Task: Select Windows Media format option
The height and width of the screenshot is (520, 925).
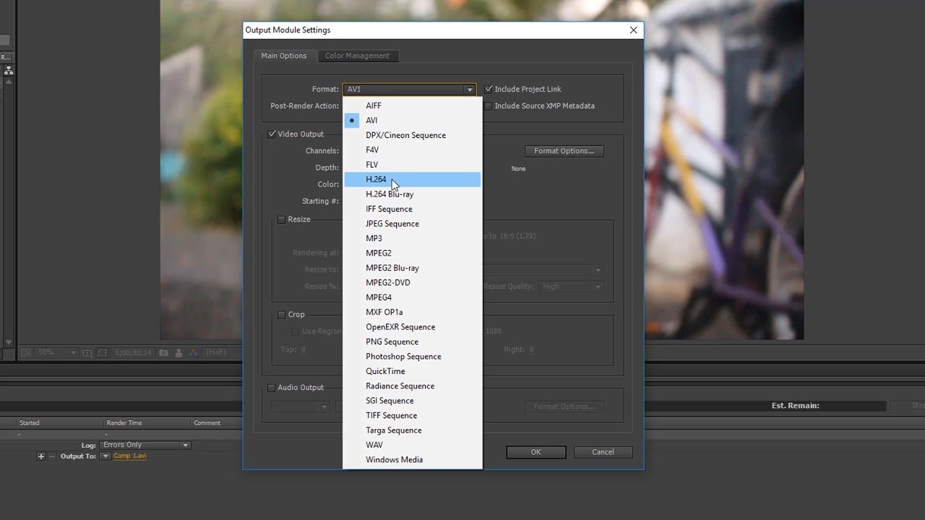Action: 412,460
